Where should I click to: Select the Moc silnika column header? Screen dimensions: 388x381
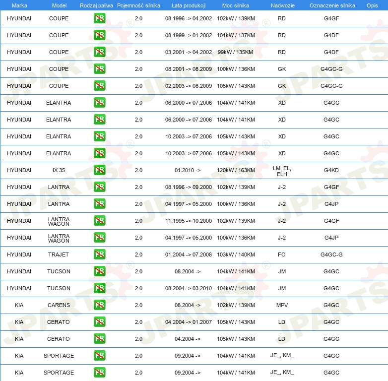click(x=236, y=5)
